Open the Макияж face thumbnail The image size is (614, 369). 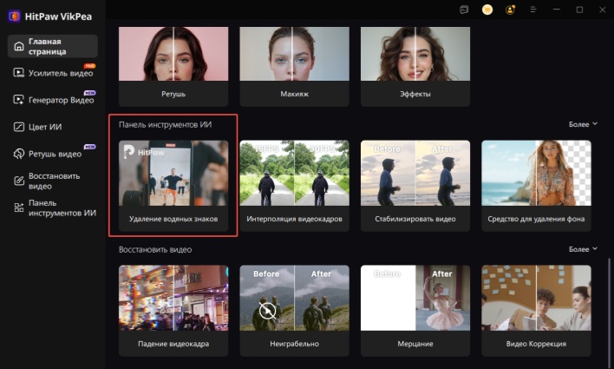click(294, 54)
